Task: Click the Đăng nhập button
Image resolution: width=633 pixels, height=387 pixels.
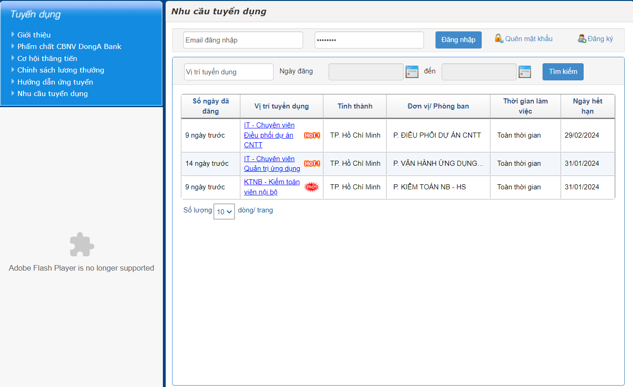Action: [x=459, y=40]
